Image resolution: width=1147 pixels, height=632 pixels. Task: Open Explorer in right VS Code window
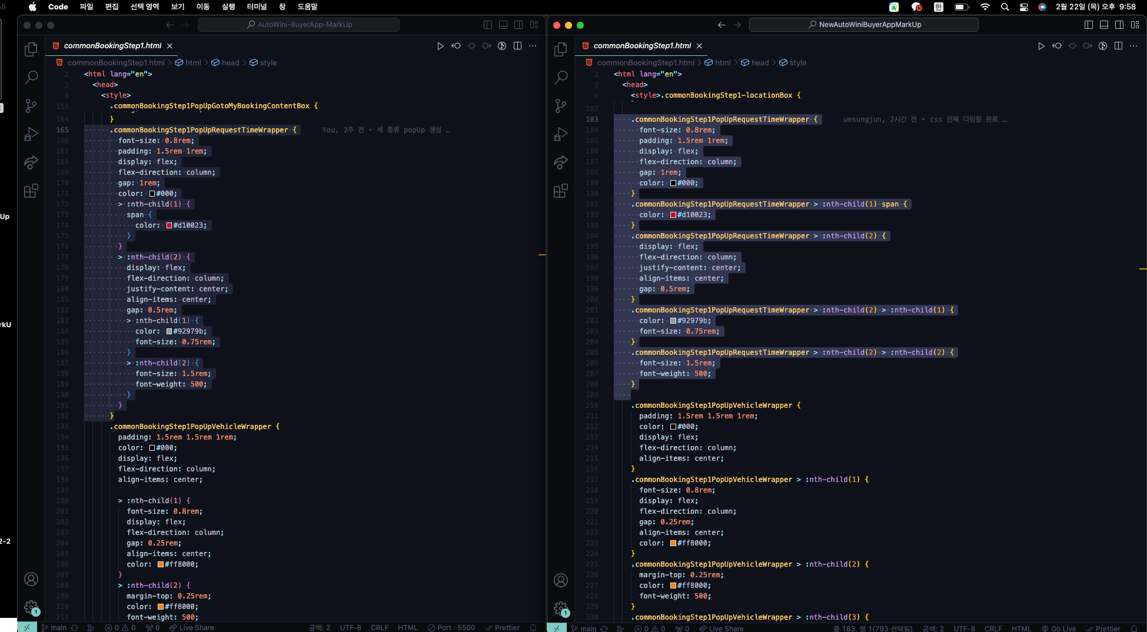pyautogui.click(x=561, y=49)
